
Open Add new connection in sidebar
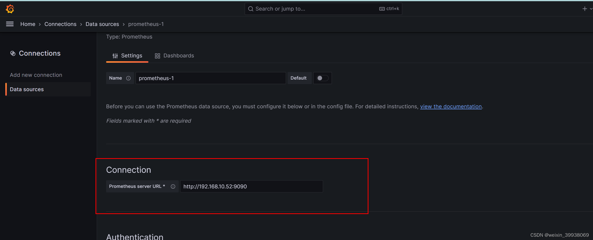pos(36,75)
